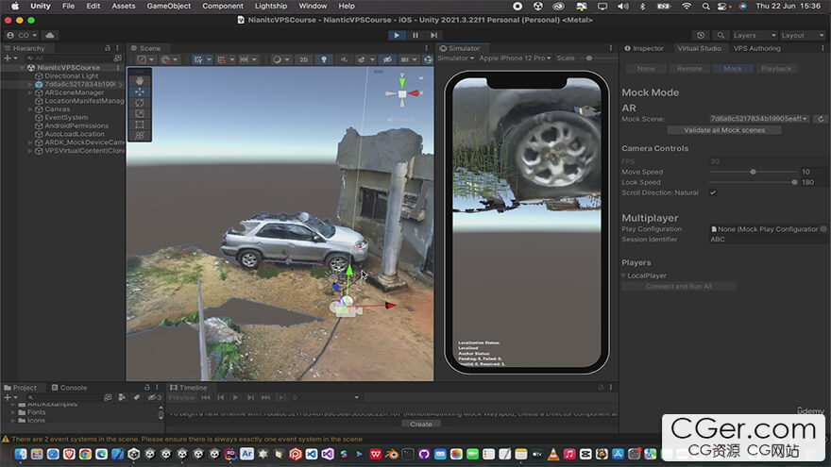Select Remote mode in Virtual Studio
Screen dimensions: 831x467
(689, 69)
